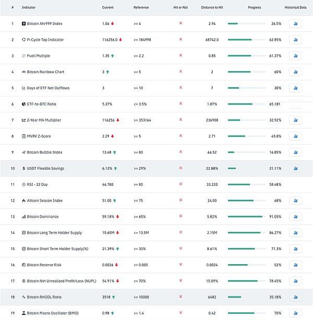313x320 pixels.
Task: View historical data for Altcoin Season Index
Action: 295,200
